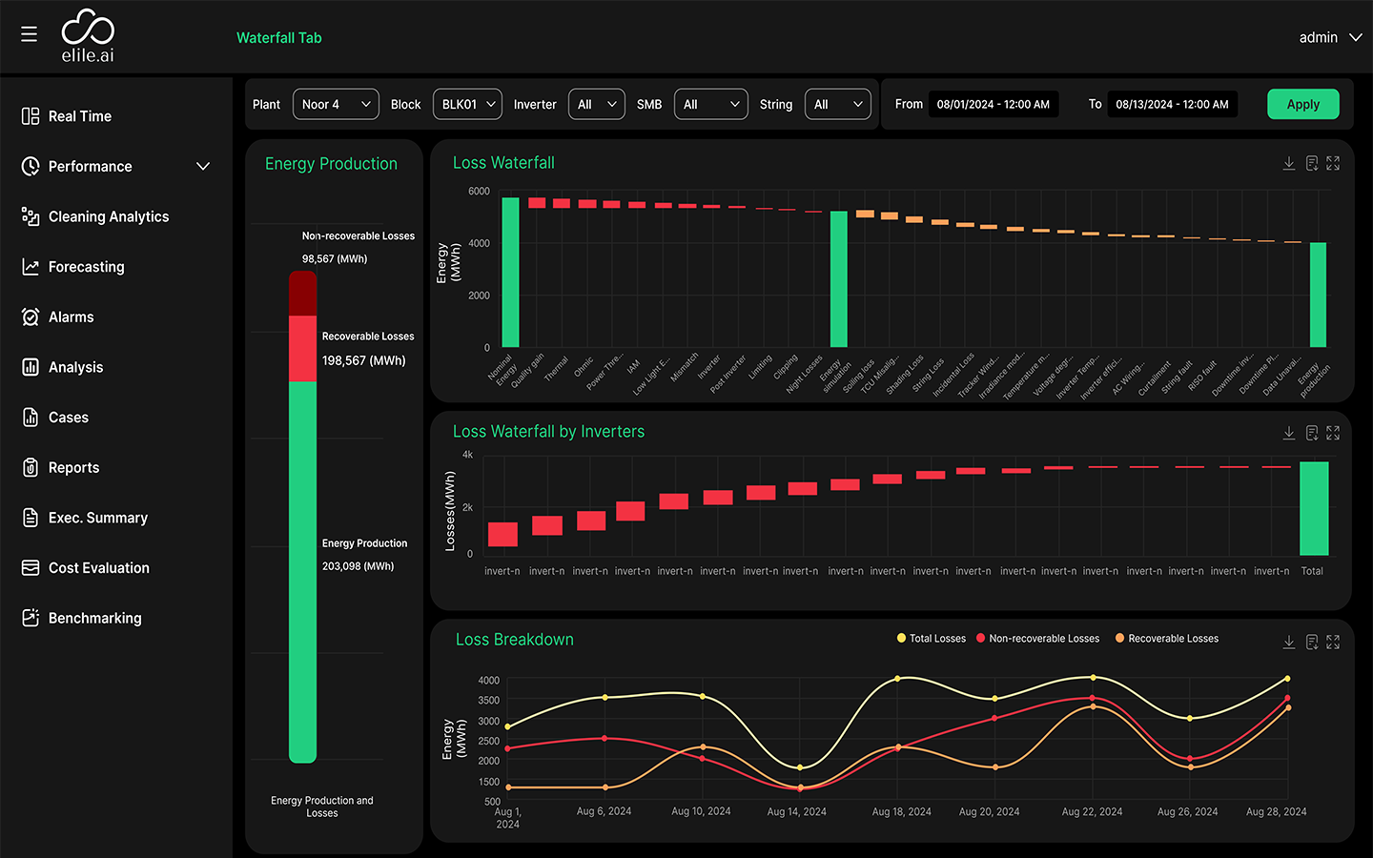Open the String dropdown
1373x858 pixels.
[838, 105]
